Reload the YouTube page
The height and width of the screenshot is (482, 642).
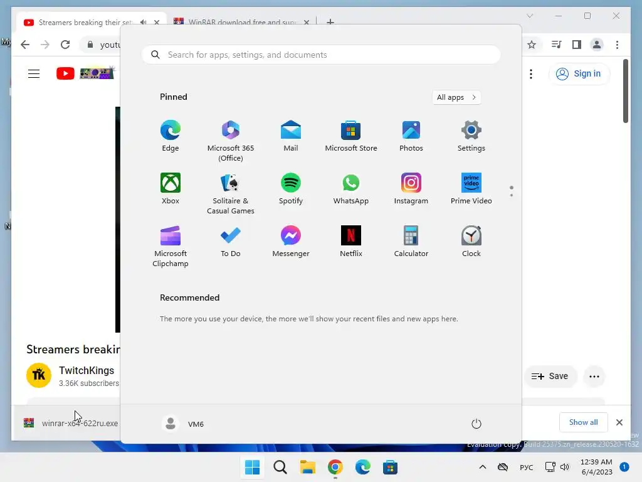(65, 45)
